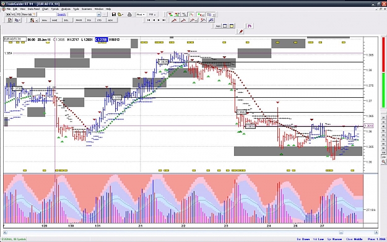Click the double-arrow expand toolbar button
Screen dimensions: 387x242
[8, 14]
